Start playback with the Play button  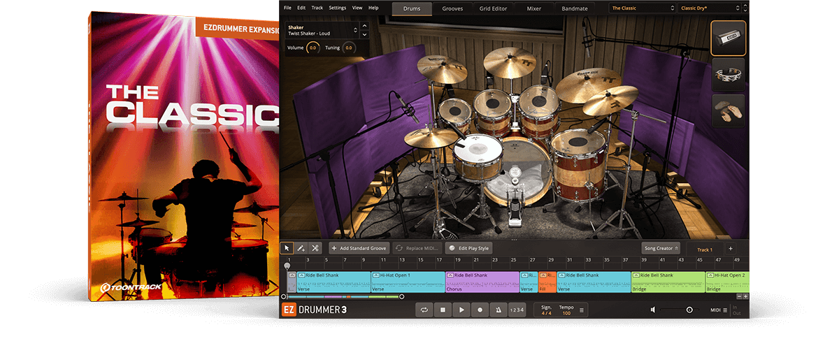[x=461, y=310]
